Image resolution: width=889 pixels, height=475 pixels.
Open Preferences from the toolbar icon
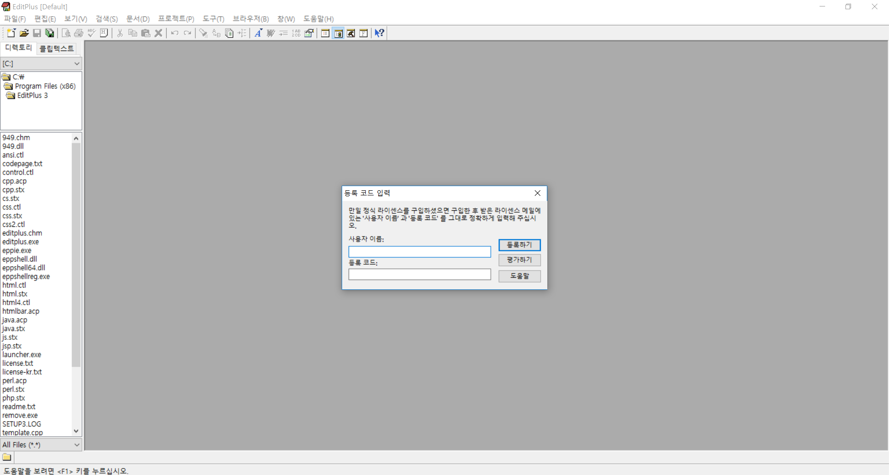point(309,33)
